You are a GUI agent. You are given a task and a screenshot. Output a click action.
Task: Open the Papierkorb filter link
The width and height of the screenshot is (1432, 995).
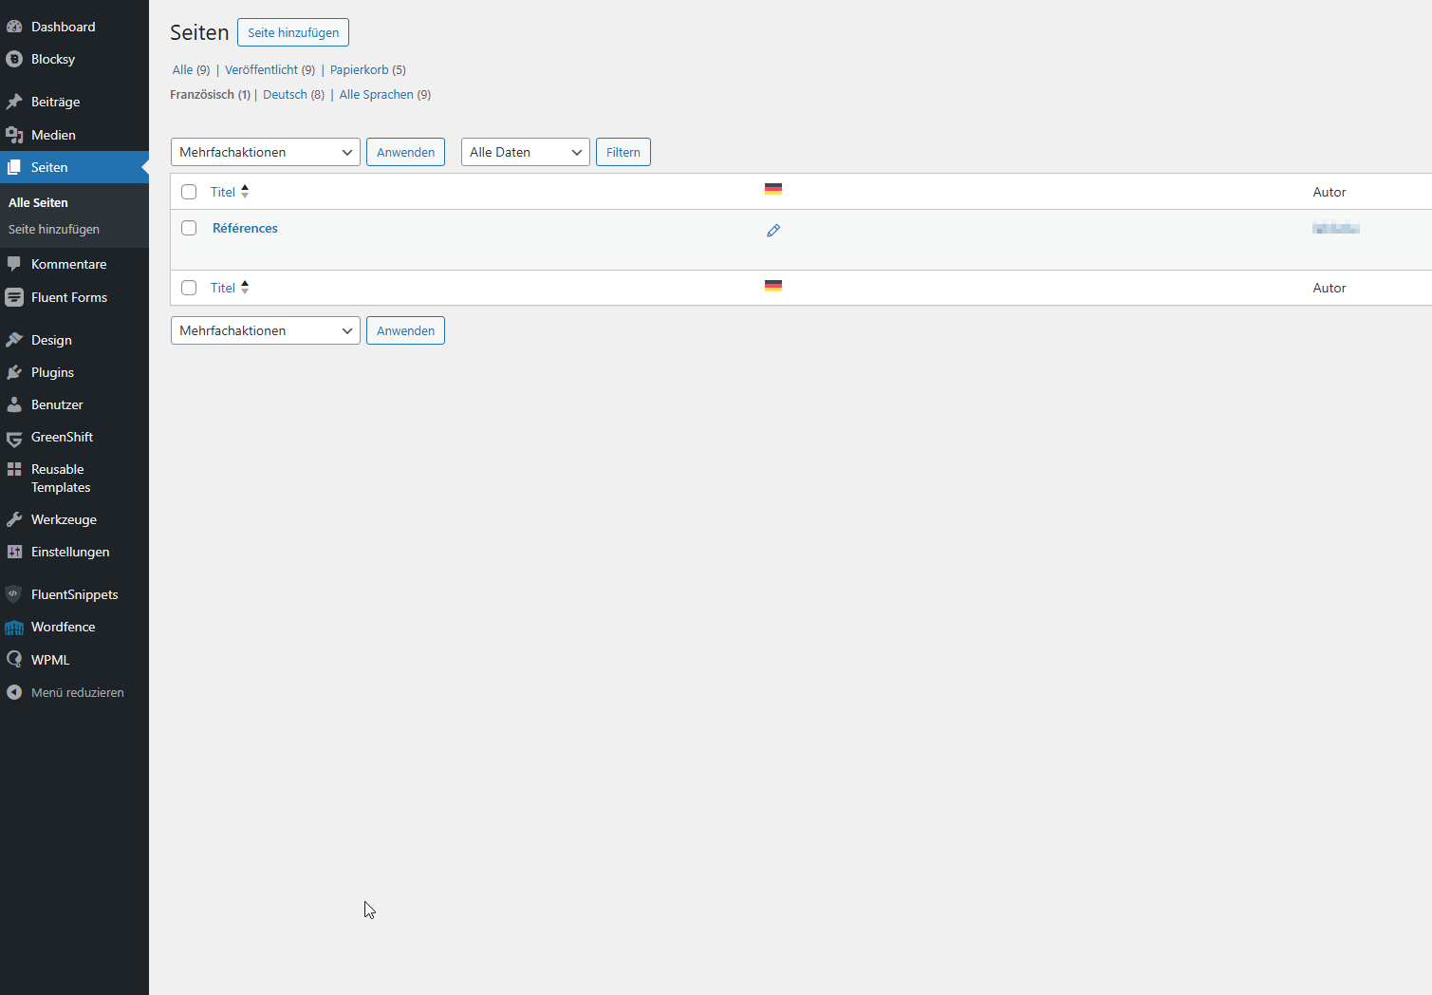point(368,69)
